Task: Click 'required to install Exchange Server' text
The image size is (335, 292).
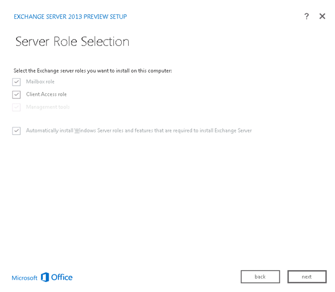Action: tap(208, 130)
